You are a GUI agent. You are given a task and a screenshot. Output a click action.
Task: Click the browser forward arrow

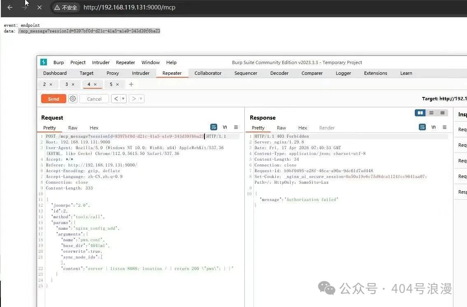coord(24,7)
